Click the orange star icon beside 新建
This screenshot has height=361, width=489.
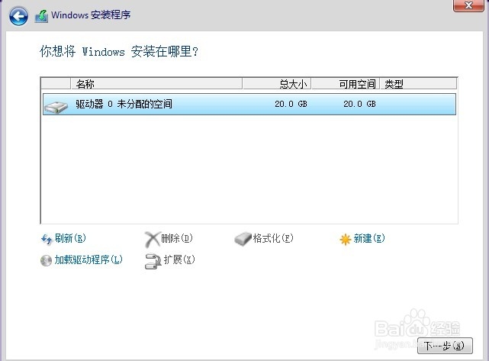click(x=346, y=240)
